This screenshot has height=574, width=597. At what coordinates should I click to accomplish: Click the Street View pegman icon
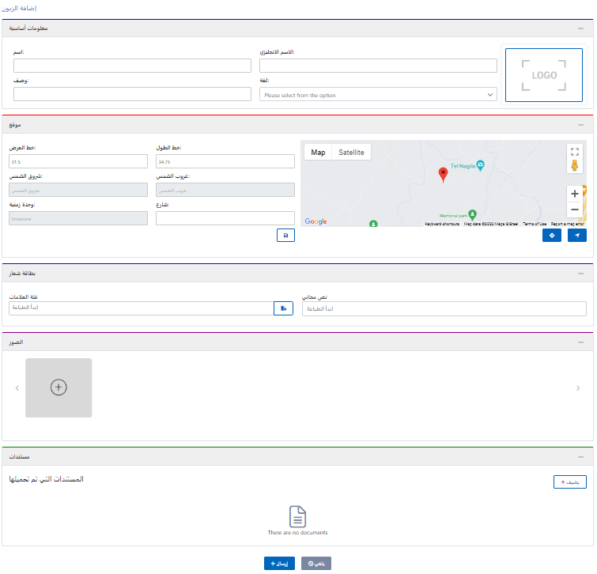click(x=575, y=166)
